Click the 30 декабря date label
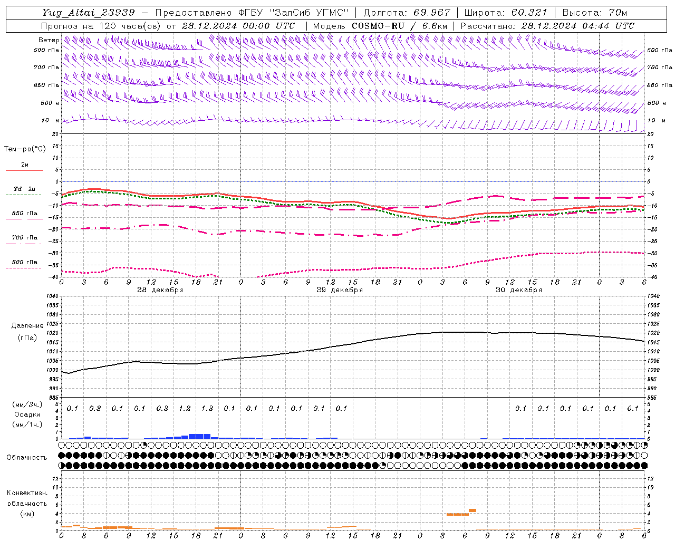Screen dimensions: 675x540 (518, 290)
